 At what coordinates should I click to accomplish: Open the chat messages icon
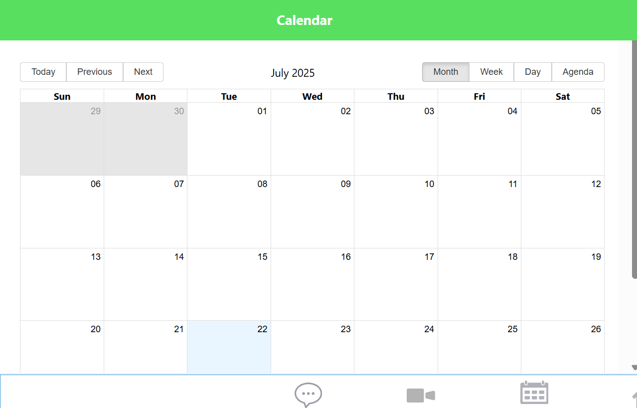click(309, 394)
